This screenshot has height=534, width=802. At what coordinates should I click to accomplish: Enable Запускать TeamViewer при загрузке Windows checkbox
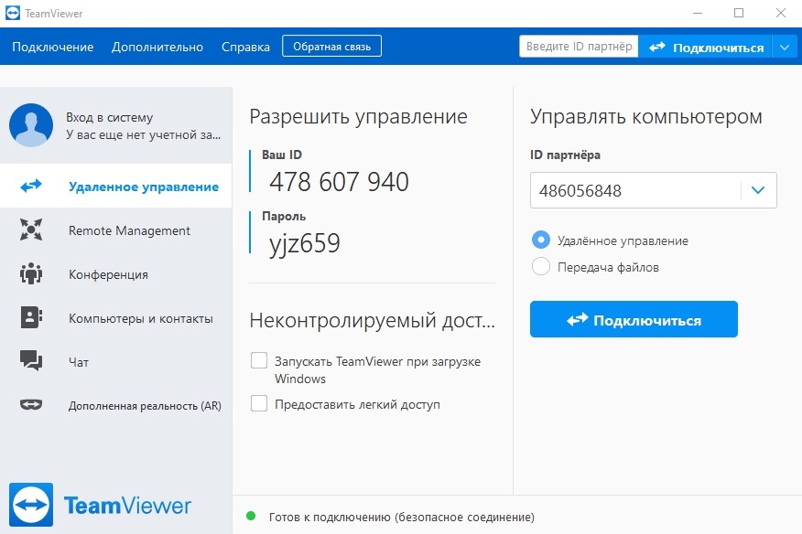pyautogui.click(x=259, y=361)
